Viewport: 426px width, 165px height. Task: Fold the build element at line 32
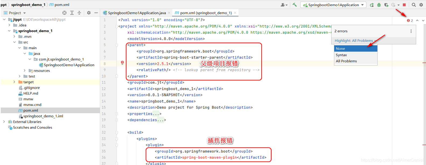117,133
